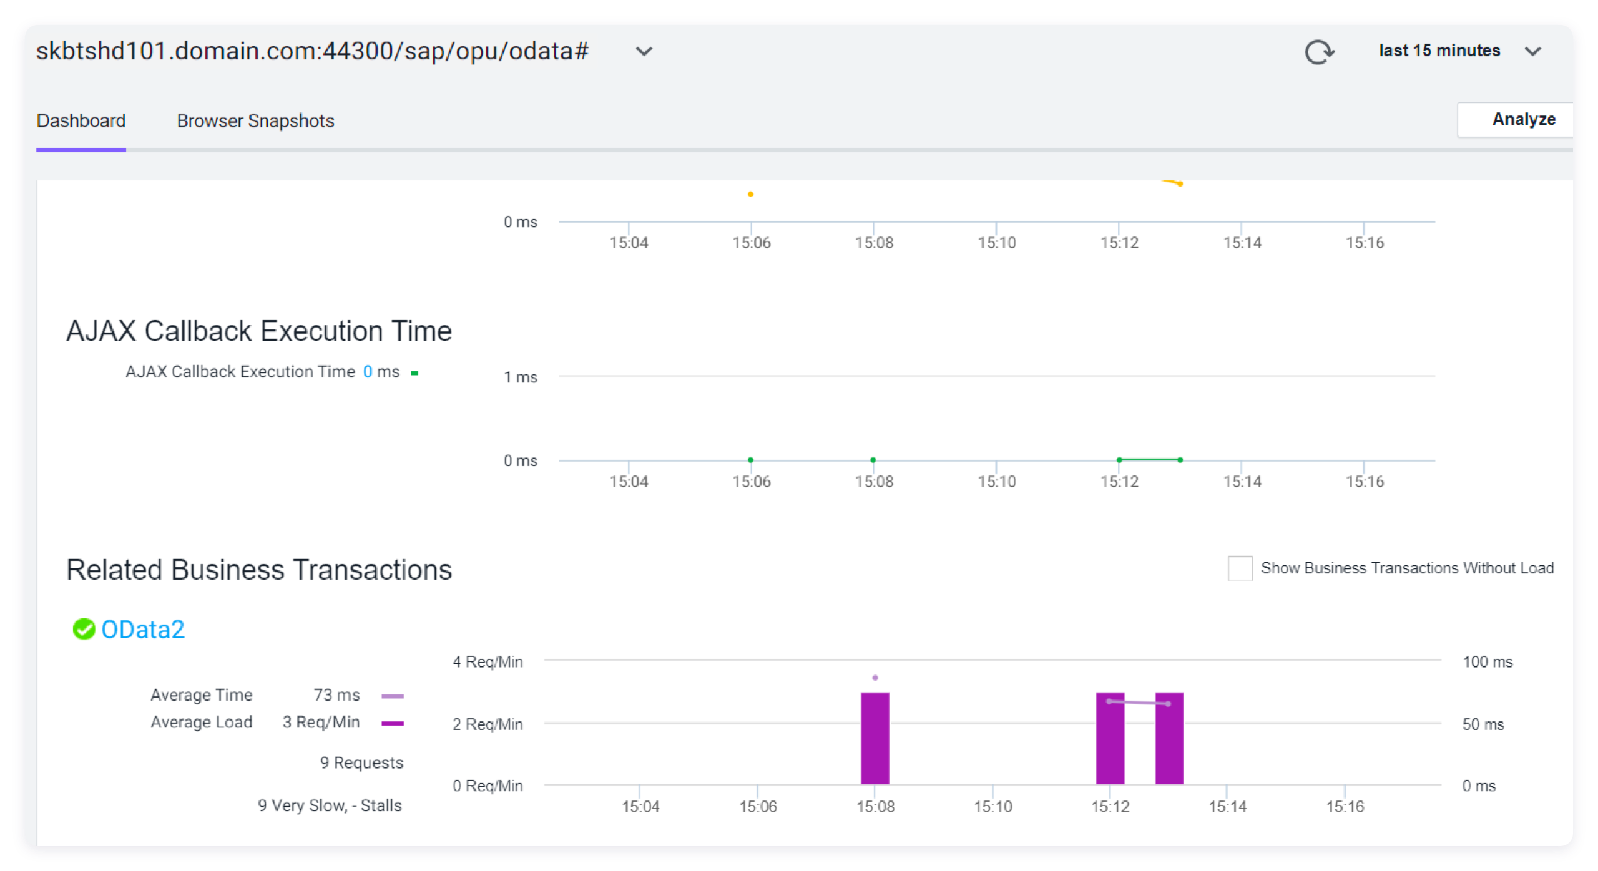Click the Average Time label
This screenshot has width=1598, height=871.
coord(201,694)
